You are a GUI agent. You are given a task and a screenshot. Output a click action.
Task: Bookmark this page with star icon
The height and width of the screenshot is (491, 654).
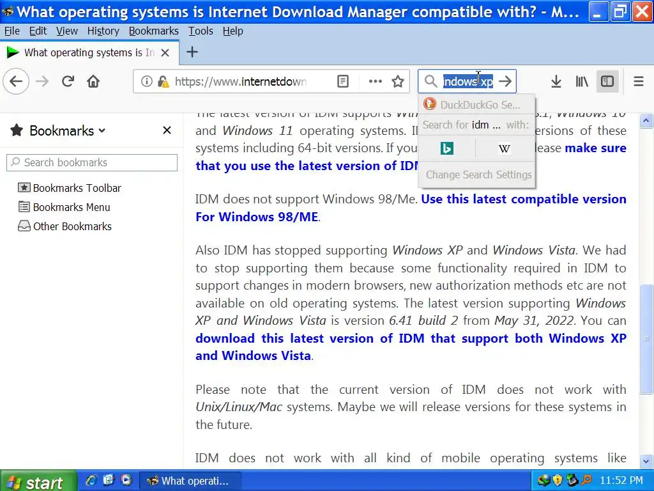tap(398, 81)
